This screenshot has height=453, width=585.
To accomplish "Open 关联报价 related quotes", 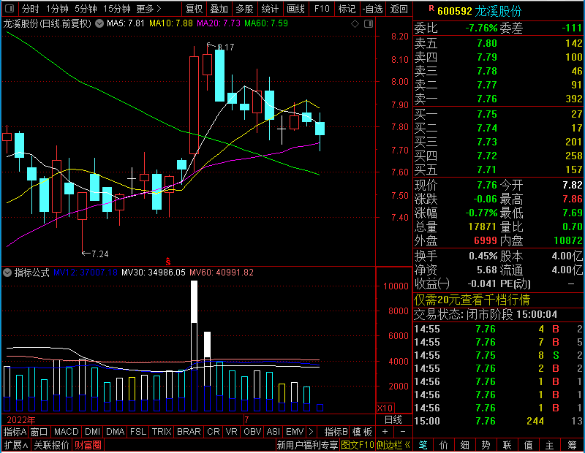I will pos(51,445).
